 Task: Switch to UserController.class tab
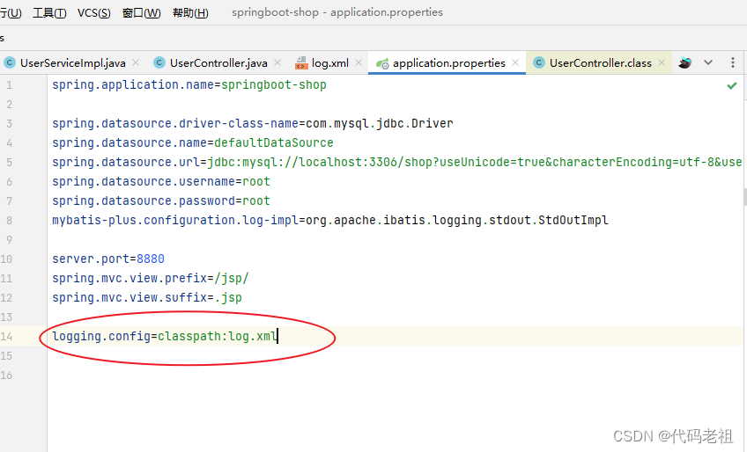pos(600,62)
